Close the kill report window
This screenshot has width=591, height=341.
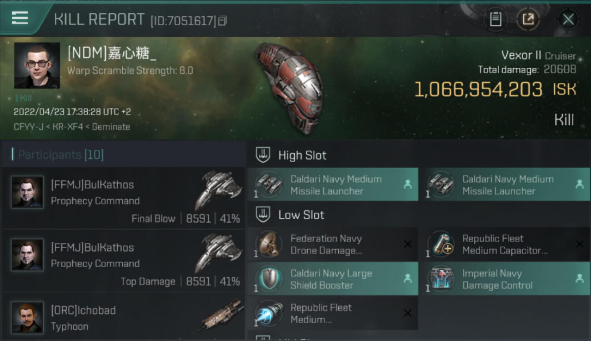tap(568, 19)
